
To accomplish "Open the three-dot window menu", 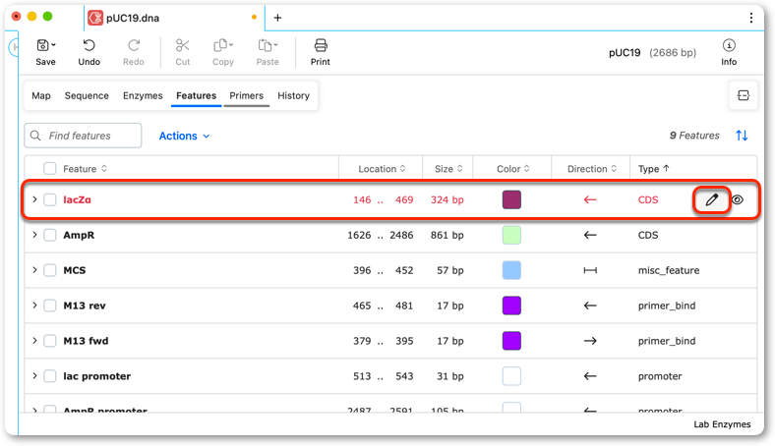I will [750, 18].
